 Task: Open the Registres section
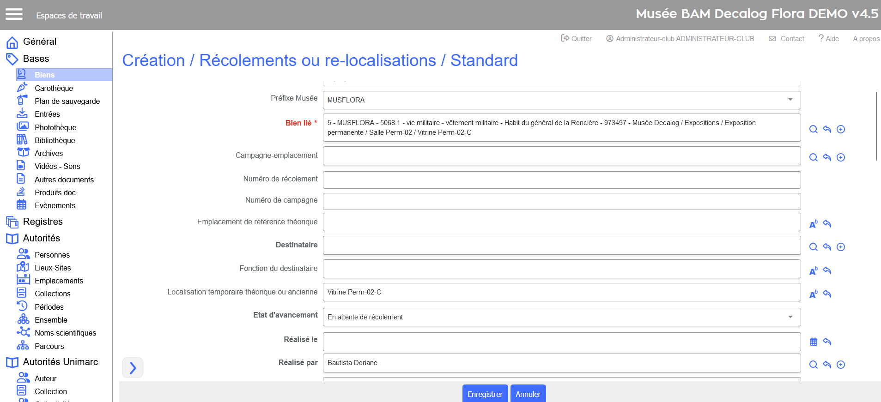click(x=43, y=222)
